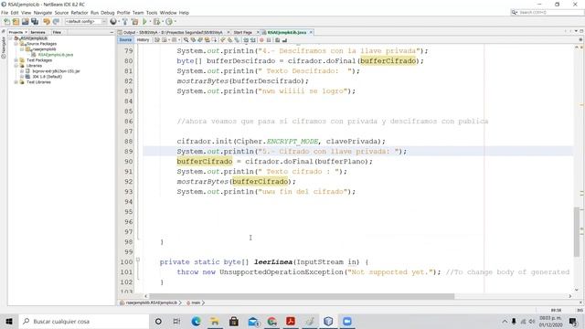
Task: Click the Clean and Build Project icon
Action: pos(134,22)
